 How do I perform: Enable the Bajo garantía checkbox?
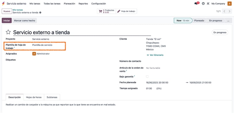tap(147, 77)
